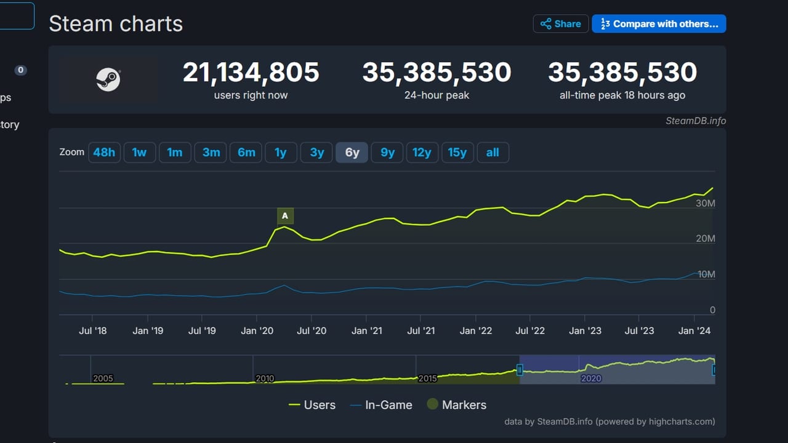Click the Share button

561,24
